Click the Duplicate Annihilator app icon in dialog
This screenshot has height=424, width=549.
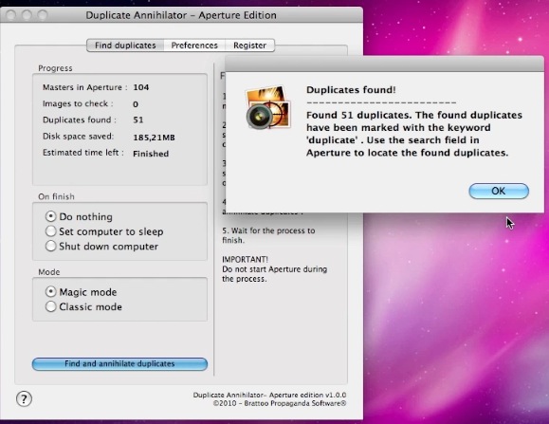[x=268, y=108]
